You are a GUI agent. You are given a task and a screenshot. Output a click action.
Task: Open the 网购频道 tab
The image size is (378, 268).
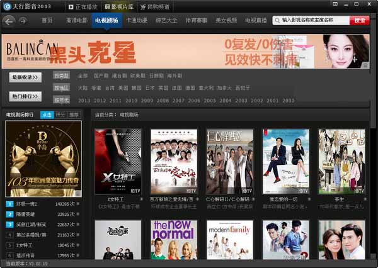155,7
